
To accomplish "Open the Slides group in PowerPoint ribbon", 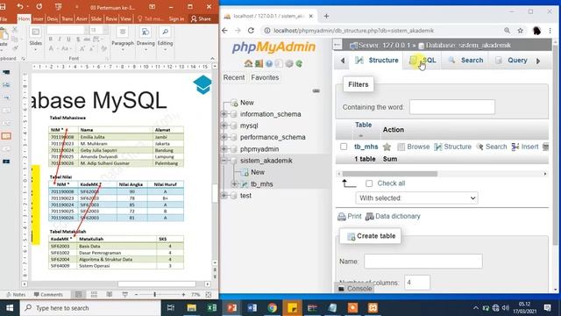I will pyautogui.click(x=35, y=39).
